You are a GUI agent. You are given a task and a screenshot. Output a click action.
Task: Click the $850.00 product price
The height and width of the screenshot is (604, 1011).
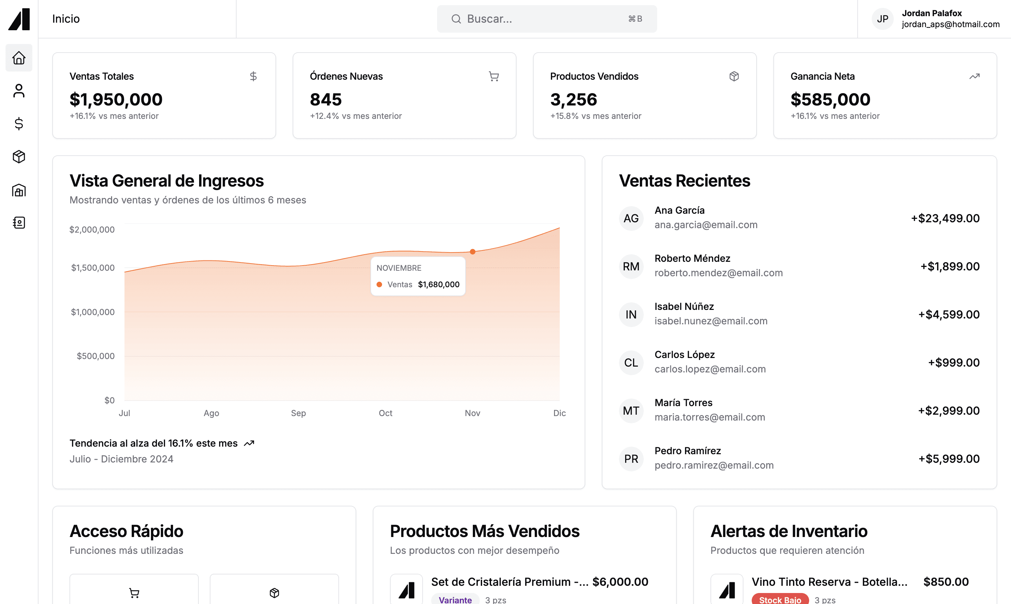[946, 582]
